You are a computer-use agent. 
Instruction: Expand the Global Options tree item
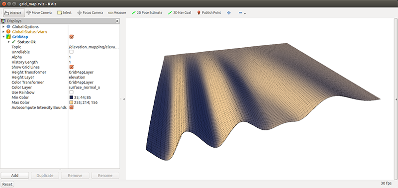pyautogui.click(x=3, y=27)
